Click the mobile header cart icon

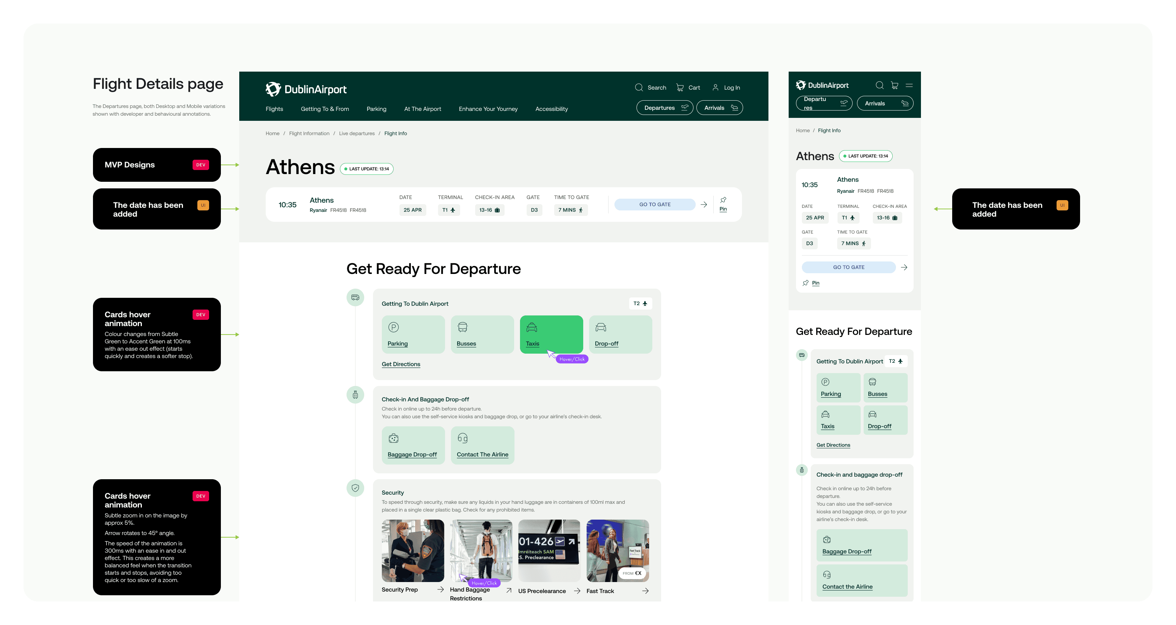[894, 85]
